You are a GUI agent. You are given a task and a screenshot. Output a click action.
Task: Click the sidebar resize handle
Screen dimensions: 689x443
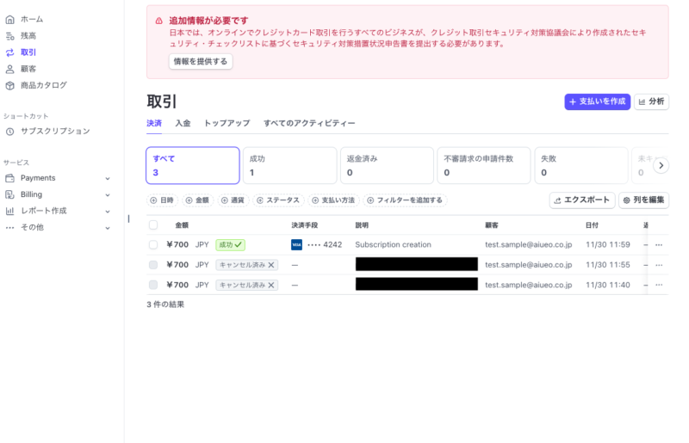[128, 218]
